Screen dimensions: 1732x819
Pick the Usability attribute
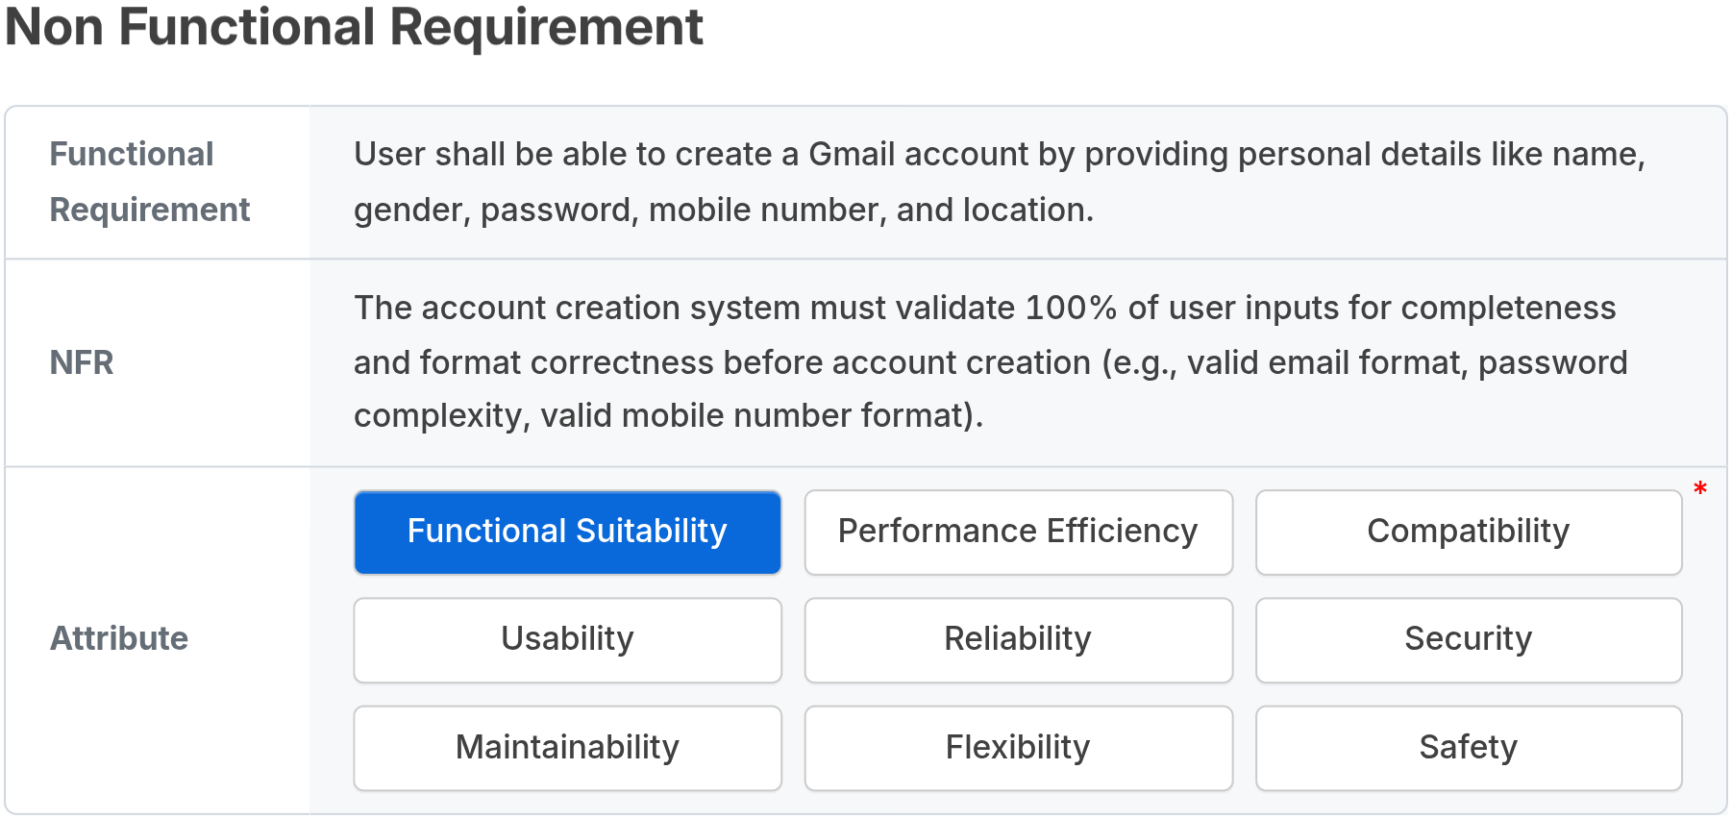tap(567, 640)
